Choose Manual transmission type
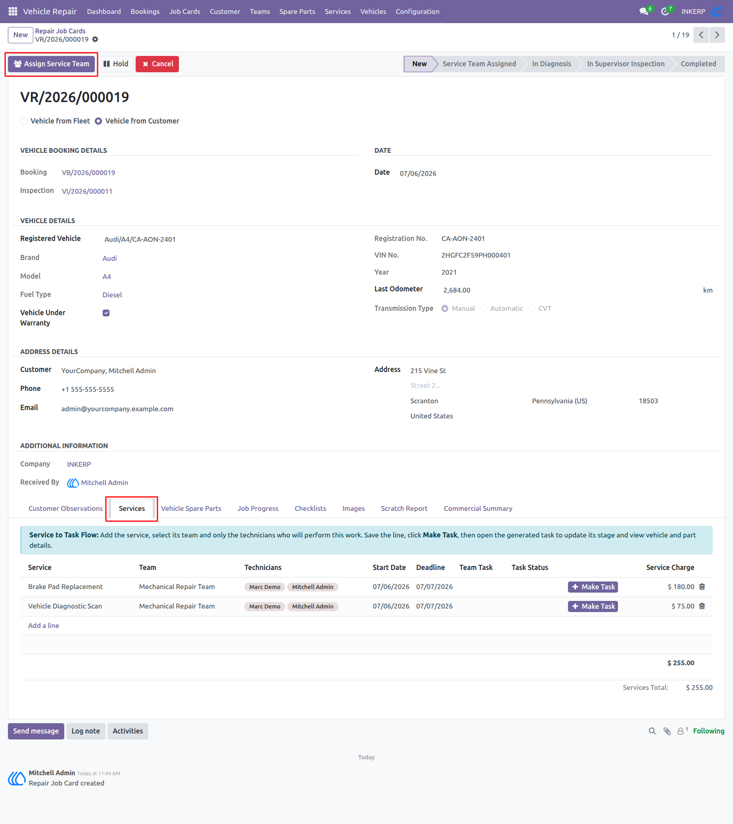733x824 pixels. coord(445,309)
